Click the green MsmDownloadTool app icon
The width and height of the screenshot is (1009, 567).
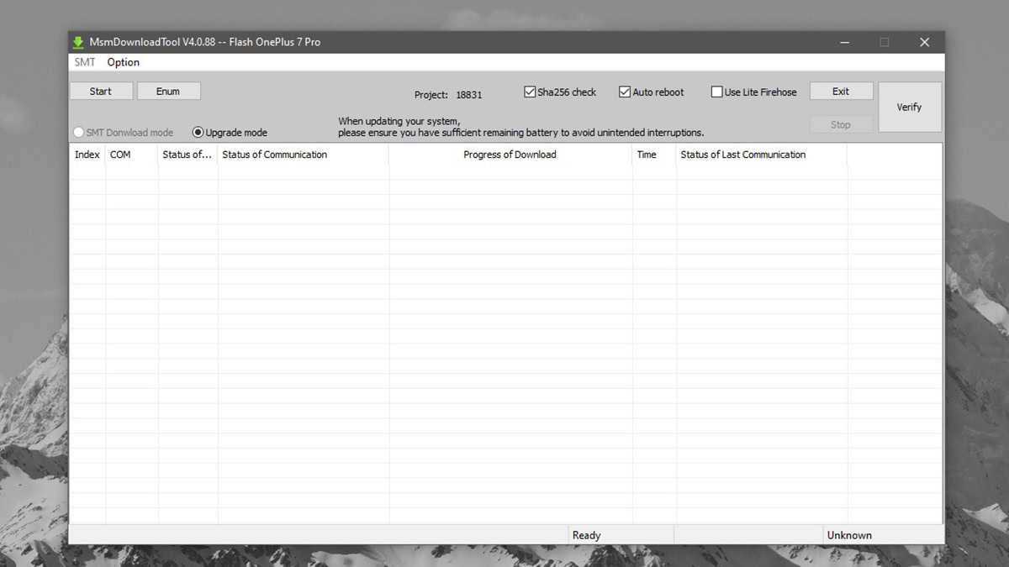pos(78,42)
